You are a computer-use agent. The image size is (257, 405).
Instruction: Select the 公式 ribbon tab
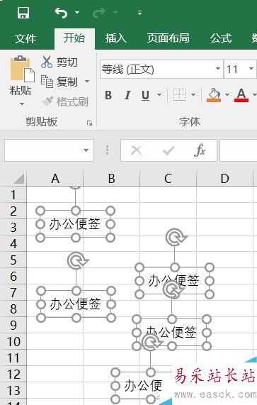(x=221, y=38)
